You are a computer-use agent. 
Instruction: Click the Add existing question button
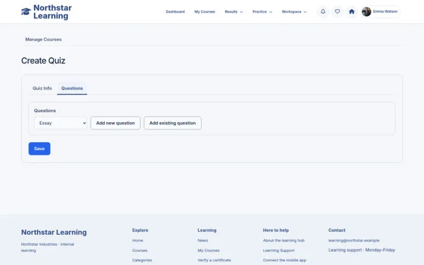pos(173,123)
